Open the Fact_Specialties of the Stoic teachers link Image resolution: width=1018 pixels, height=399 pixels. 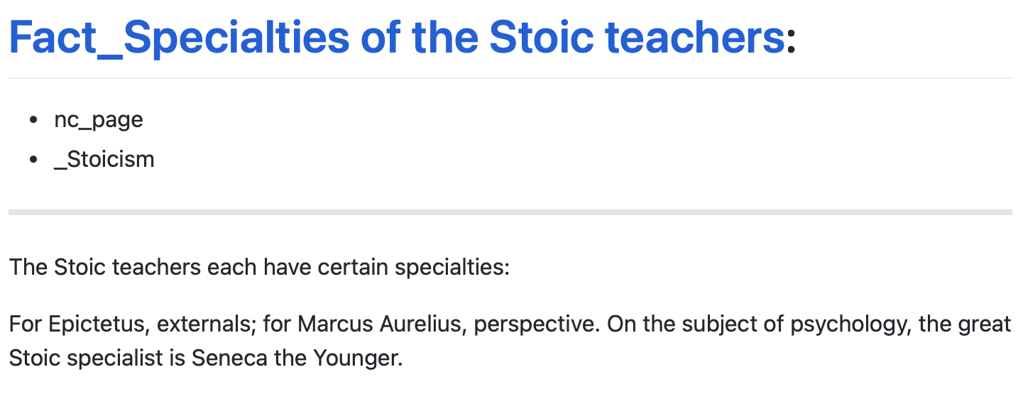pos(397,38)
